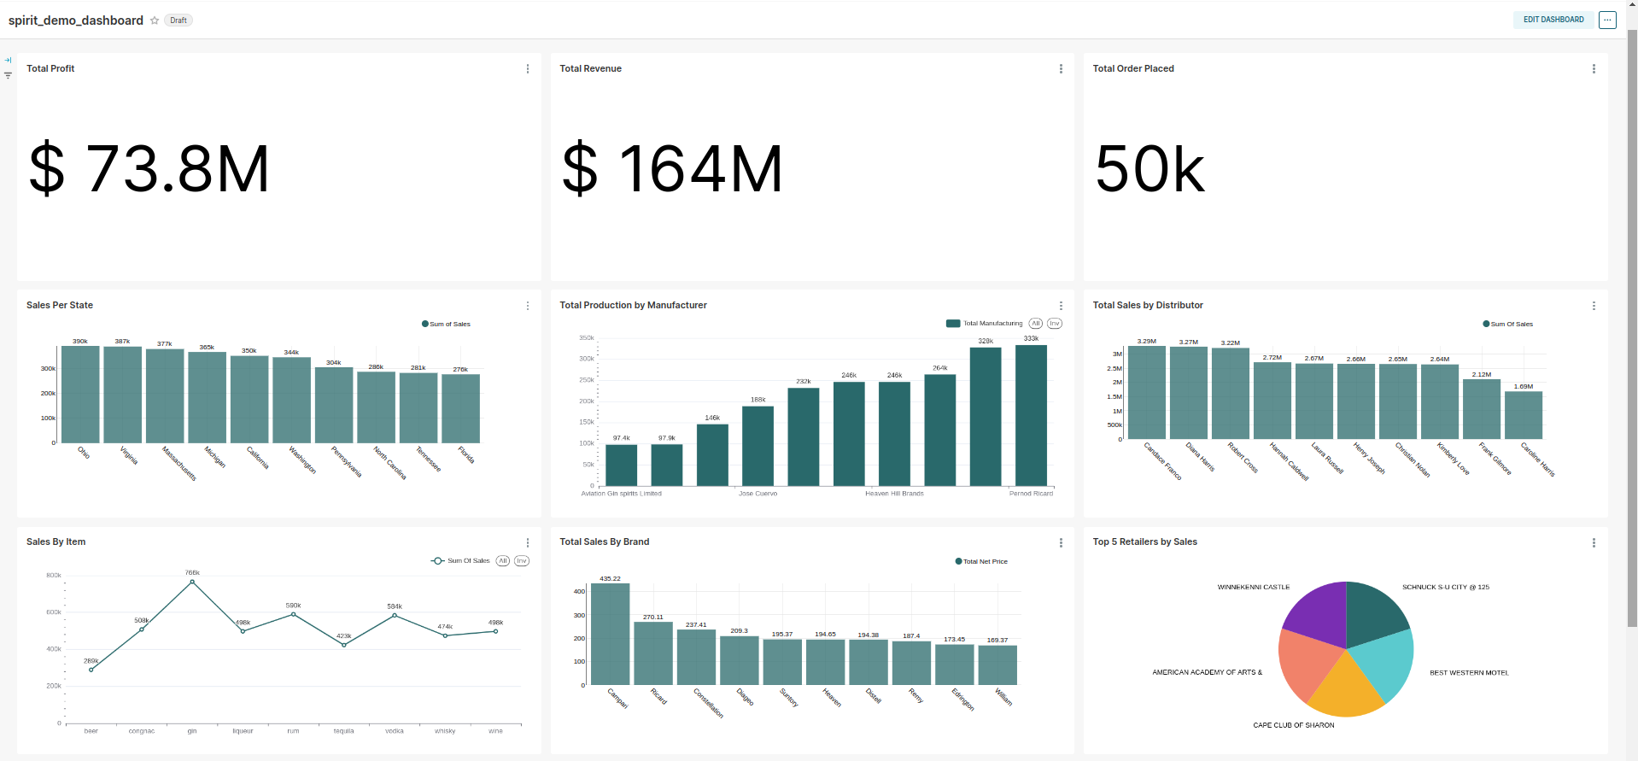
Task: Toggle Total Net Price legend series
Action: tap(981, 562)
